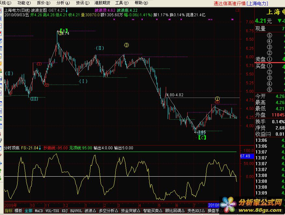The image size is (285, 215).
Task: Click the 收益(二) row
Action: pos(270,134)
